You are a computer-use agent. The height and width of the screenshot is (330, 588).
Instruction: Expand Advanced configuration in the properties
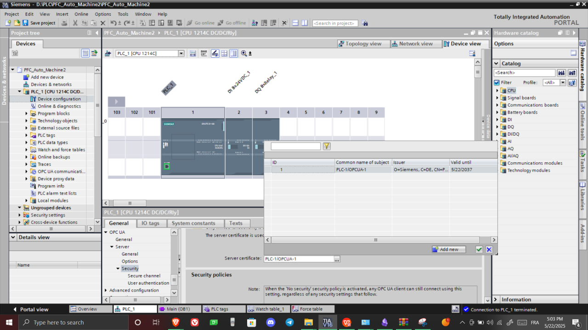tap(106, 290)
